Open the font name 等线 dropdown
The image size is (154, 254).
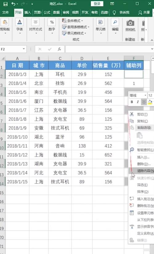145,95
